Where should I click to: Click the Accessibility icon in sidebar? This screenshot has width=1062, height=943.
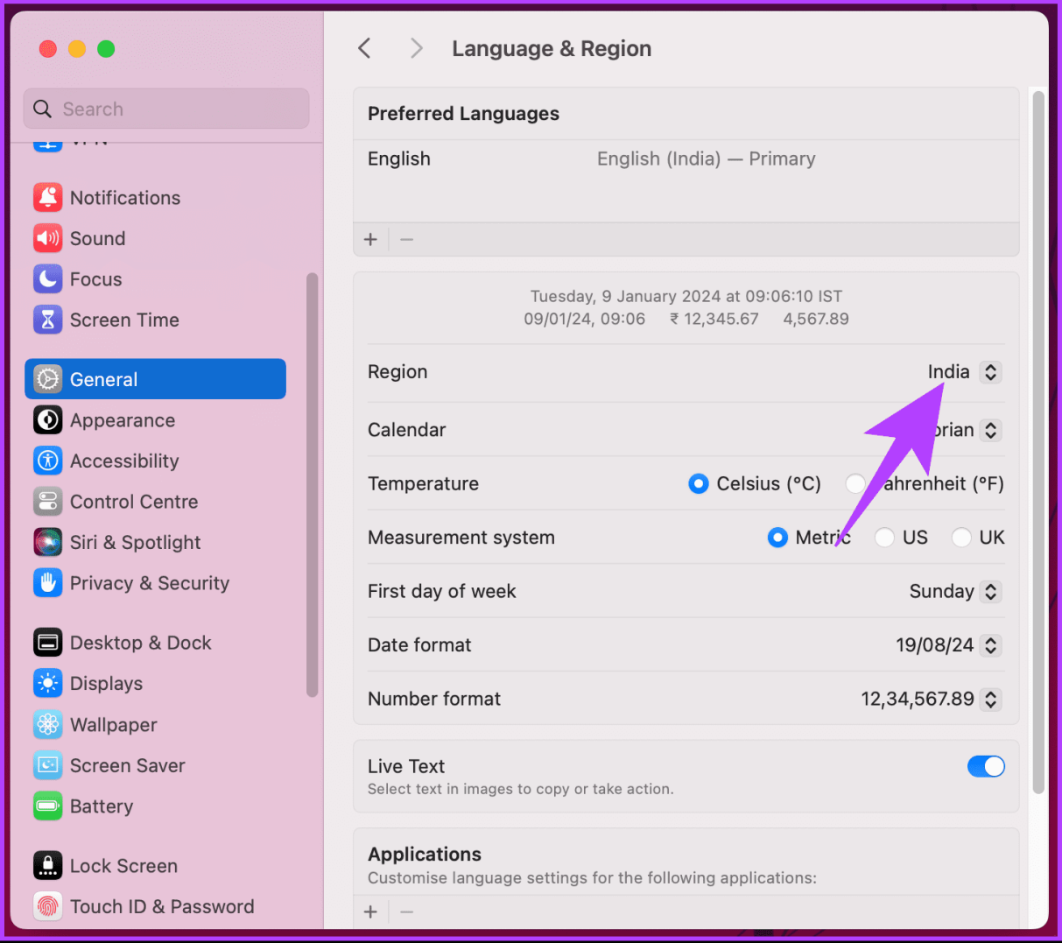(48, 461)
